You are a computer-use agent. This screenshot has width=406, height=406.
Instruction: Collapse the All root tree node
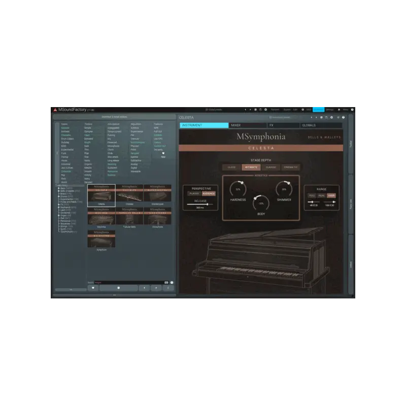click(x=56, y=185)
